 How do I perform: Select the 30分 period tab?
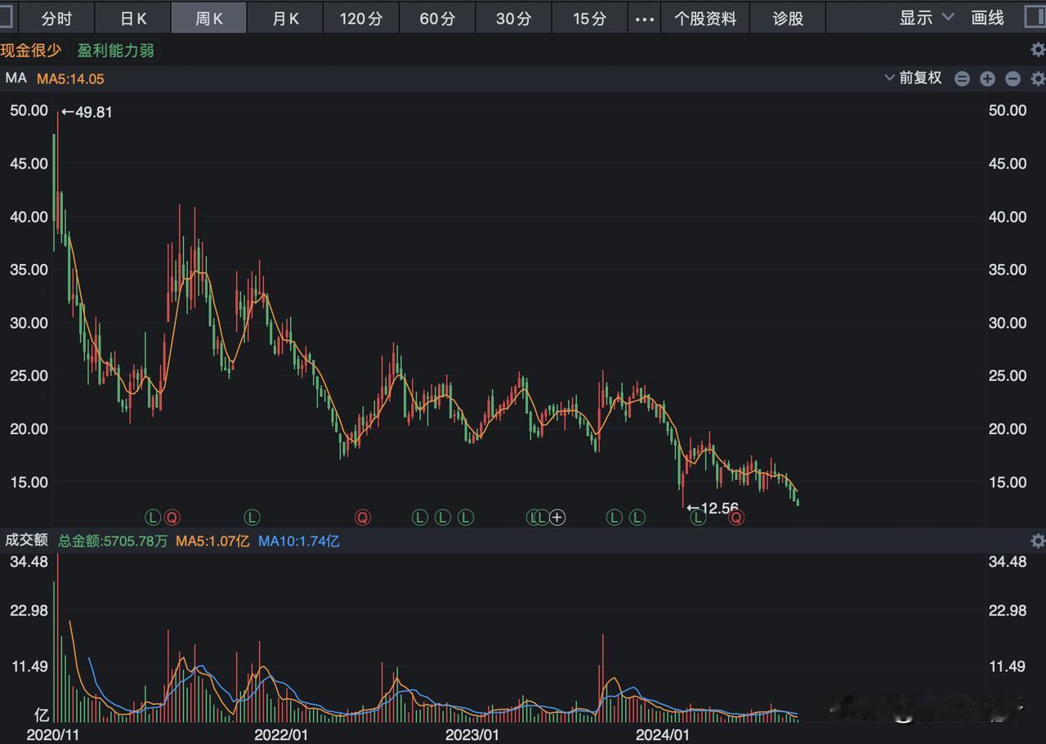click(512, 18)
